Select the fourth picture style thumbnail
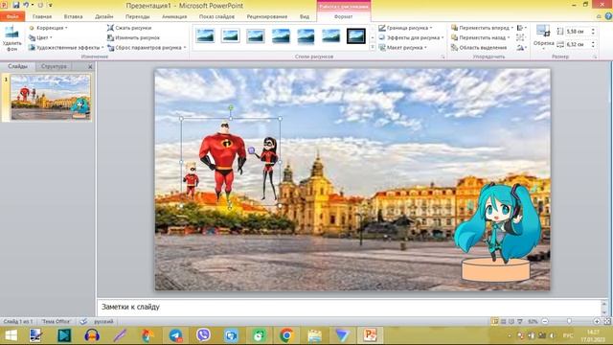 pos(281,35)
